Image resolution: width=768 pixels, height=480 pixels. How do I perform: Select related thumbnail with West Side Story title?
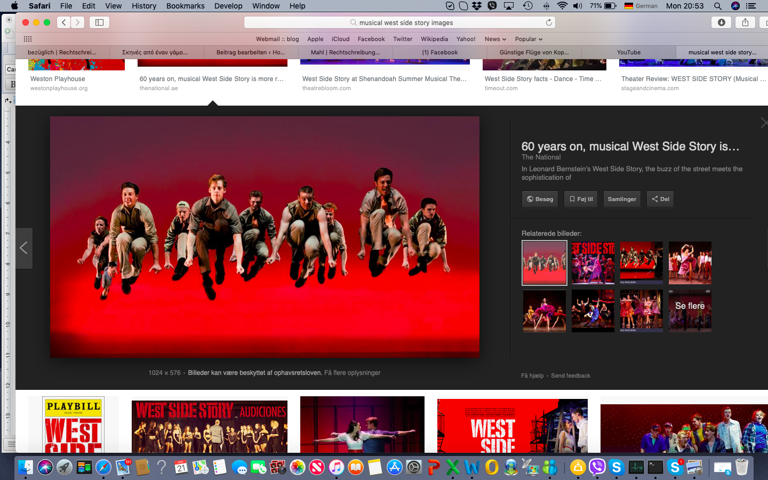[593, 263]
